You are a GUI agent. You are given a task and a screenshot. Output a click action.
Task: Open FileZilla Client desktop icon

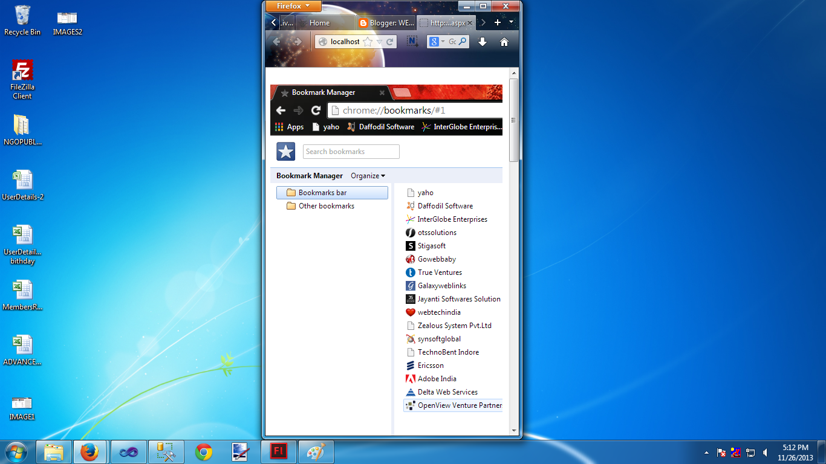[x=22, y=79]
